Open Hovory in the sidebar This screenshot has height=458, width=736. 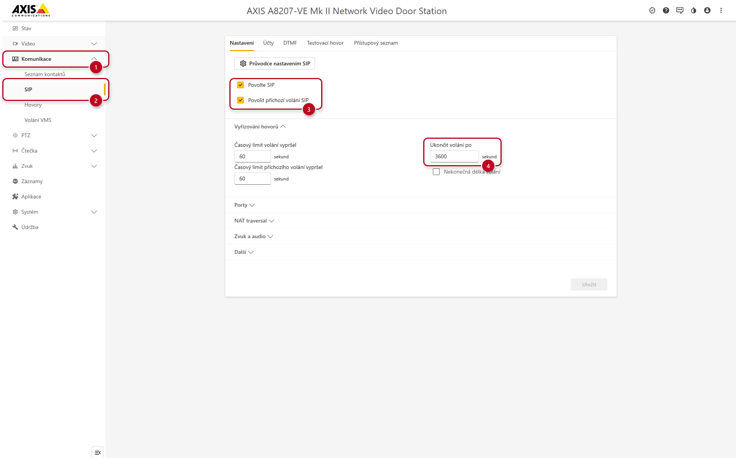pyautogui.click(x=33, y=105)
